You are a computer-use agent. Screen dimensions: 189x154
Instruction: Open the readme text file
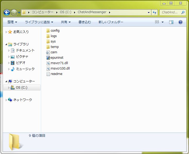[56, 74]
